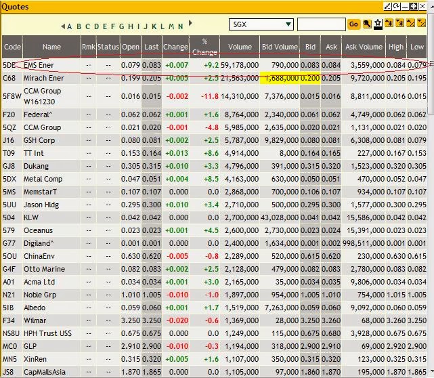The height and width of the screenshot is (378, 434).
Task: Sort by the % Change column header
Action: tap(204, 47)
